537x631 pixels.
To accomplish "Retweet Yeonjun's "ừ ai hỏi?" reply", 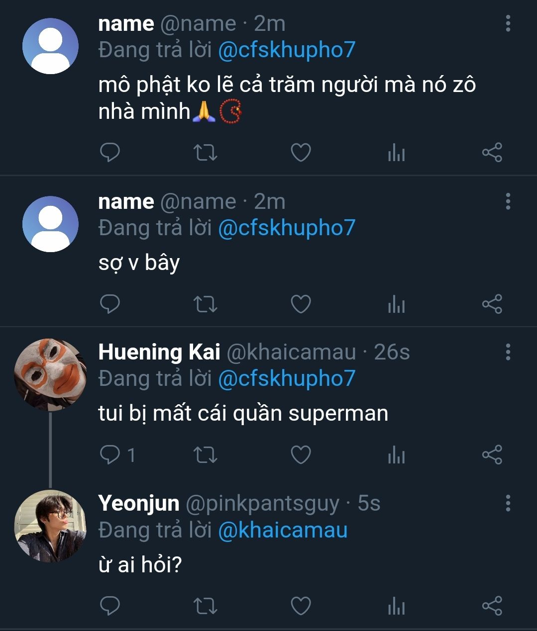I will click(x=205, y=606).
